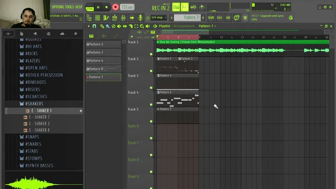This screenshot has width=336, height=189.
Task: Switch picker to audio clips tab
Action: (103, 36)
